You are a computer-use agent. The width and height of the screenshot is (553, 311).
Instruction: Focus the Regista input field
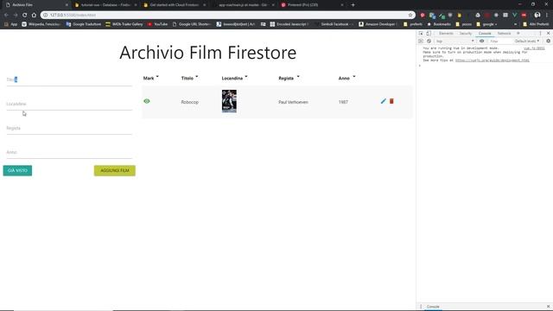click(x=69, y=129)
